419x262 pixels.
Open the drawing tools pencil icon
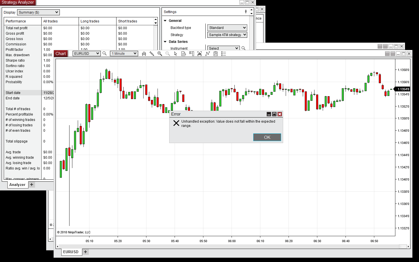pos(152,54)
